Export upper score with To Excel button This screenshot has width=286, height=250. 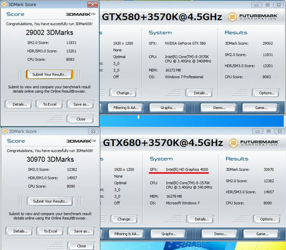pyautogui.click(x=50, y=104)
